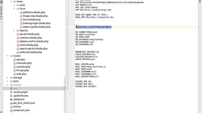This screenshot has width=202, height=113.
Task: Open freemig-login.blade.php file
Action: 37,23
